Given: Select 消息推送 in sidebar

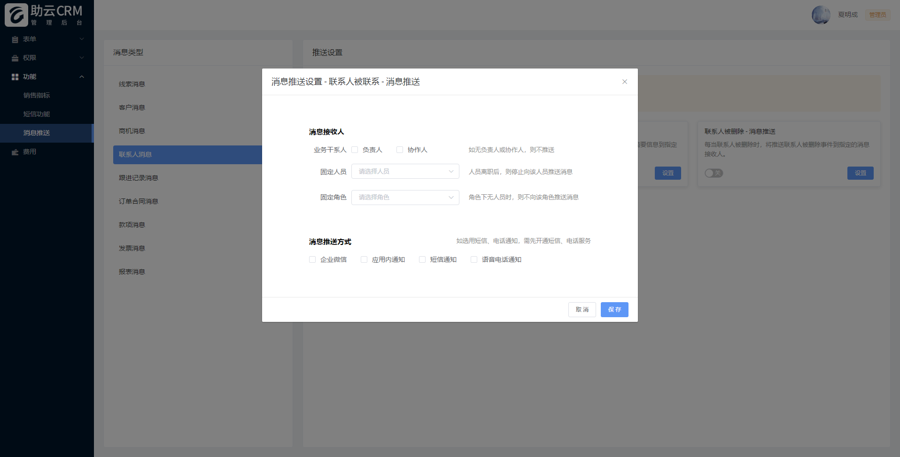Looking at the screenshot, I should [x=47, y=133].
